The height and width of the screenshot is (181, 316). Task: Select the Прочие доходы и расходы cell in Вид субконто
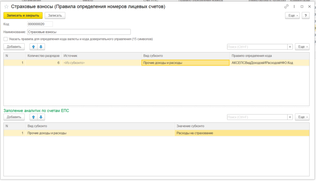point(185,63)
